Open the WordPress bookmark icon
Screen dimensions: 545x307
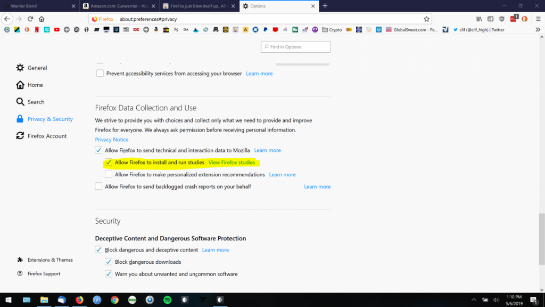[379, 30]
